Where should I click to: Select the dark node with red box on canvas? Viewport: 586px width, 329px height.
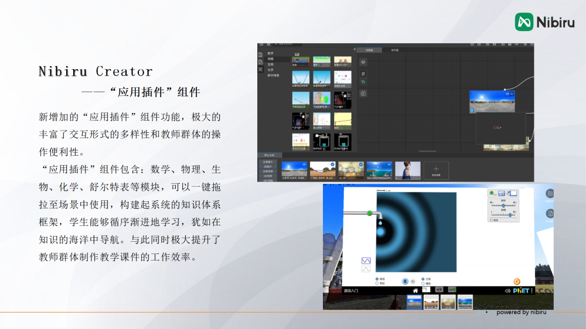(x=501, y=128)
